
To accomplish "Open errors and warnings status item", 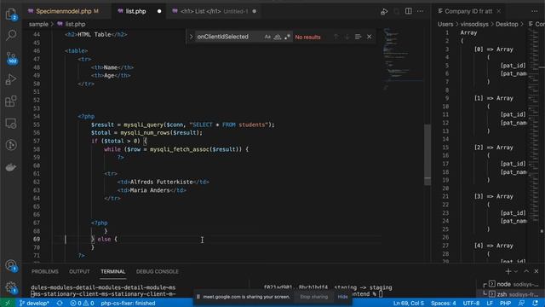I will (x=82, y=304).
